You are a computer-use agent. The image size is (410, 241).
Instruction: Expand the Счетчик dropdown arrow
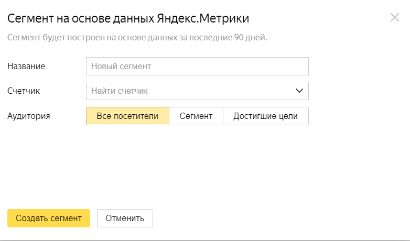[299, 91]
